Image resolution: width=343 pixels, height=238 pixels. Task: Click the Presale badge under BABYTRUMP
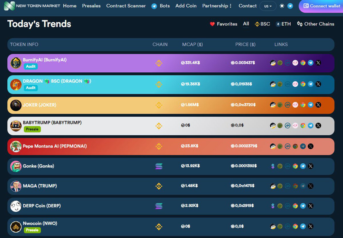[x=32, y=129]
